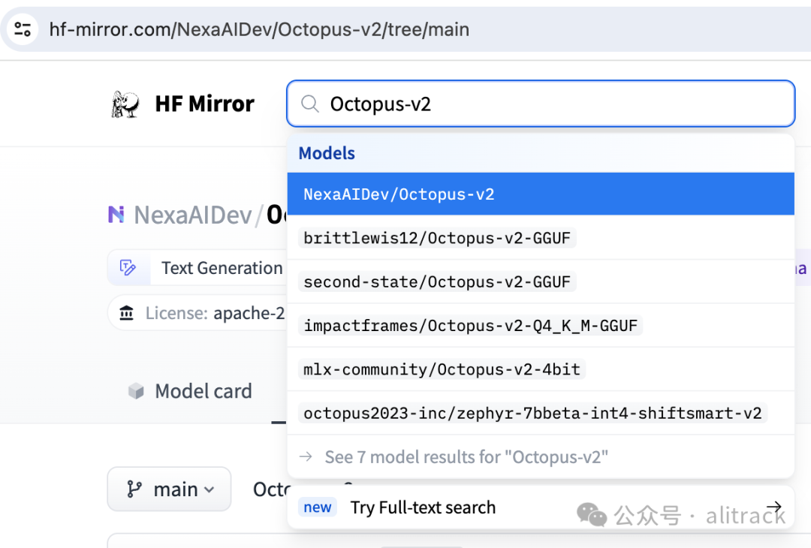Select mlx-community/Octopus-v2-4bit result

(x=541, y=369)
